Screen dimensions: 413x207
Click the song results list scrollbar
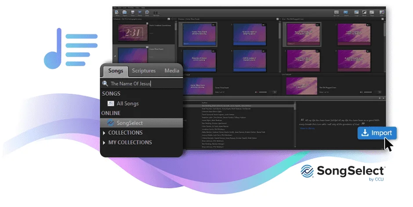coord(295,125)
